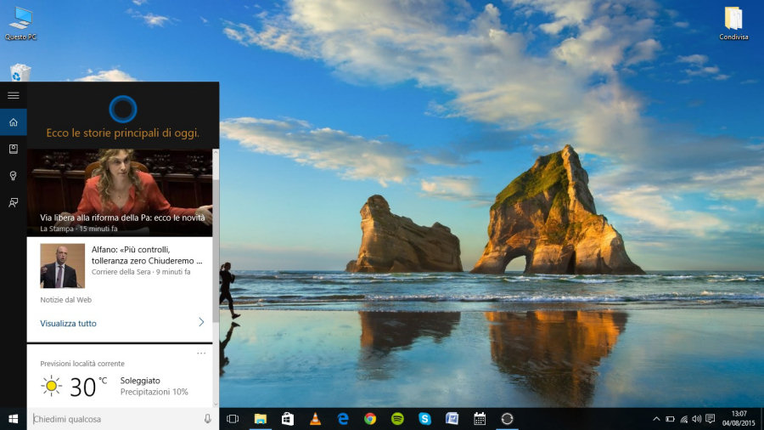764x430 pixels.
Task: Click Soleggiato weather text
Action: pos(140,380)
